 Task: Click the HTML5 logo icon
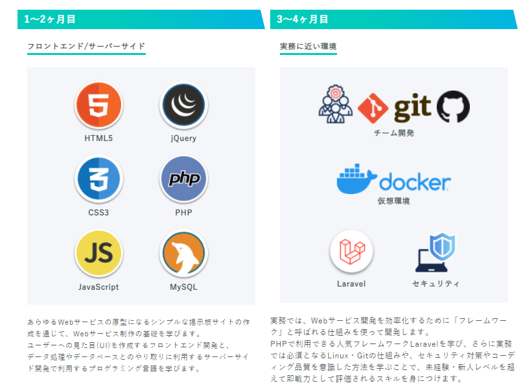(98, 105)
